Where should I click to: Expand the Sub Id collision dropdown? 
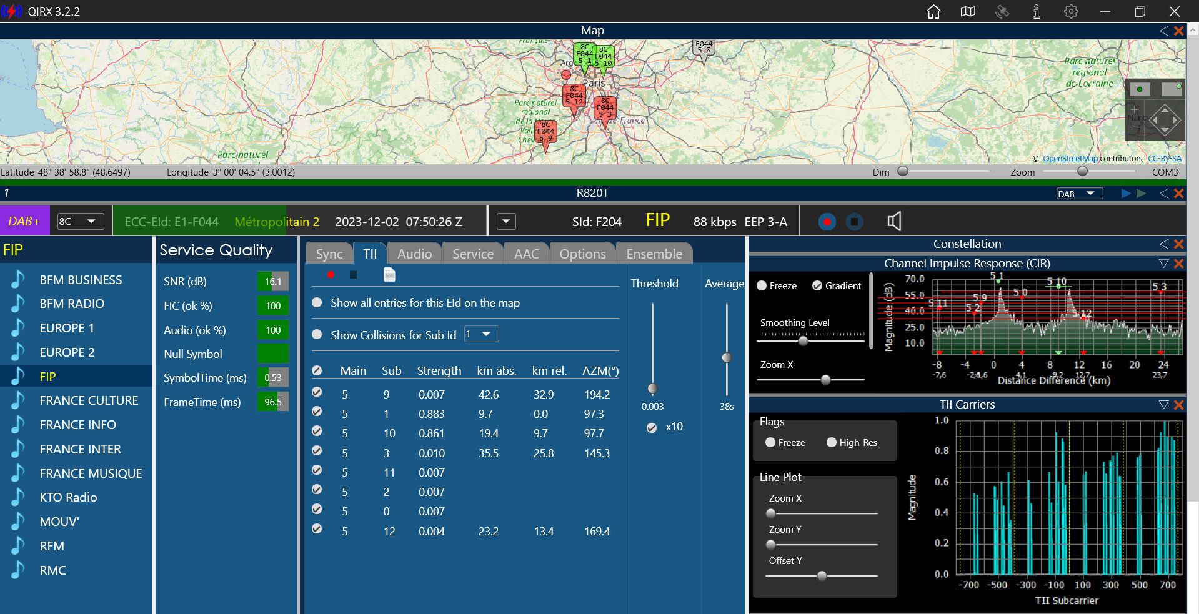pyautogui.click(x=481, y=334)
